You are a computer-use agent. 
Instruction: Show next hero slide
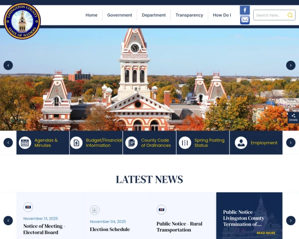291,65
